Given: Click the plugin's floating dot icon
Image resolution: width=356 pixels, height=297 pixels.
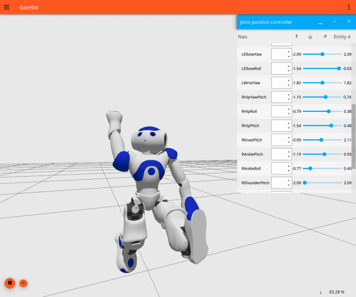Looking at the screenshot, I should point(335,22).
